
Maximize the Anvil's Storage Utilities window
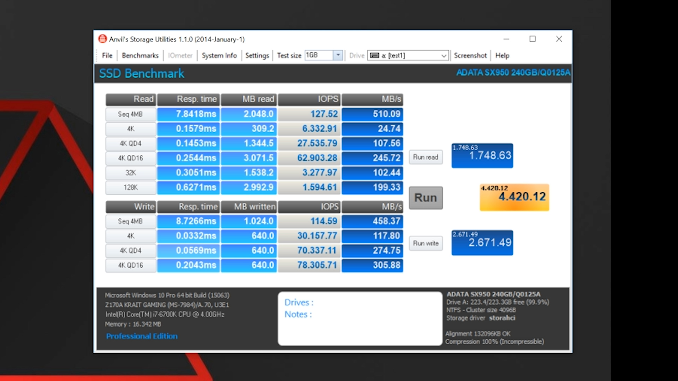(533, 39)
